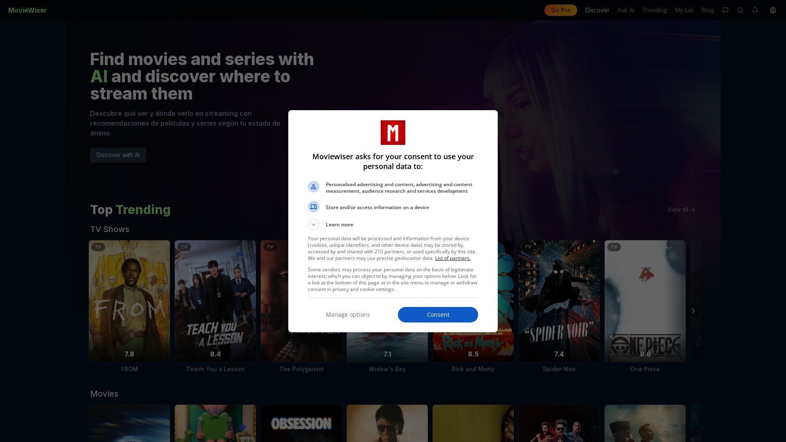Open the notifications bell icon
786x442 pixels.
click(755, 10)
